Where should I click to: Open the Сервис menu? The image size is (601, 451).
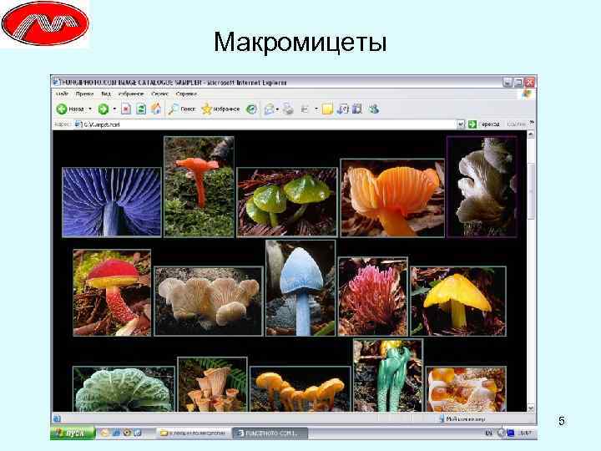[x=159, y=94]
